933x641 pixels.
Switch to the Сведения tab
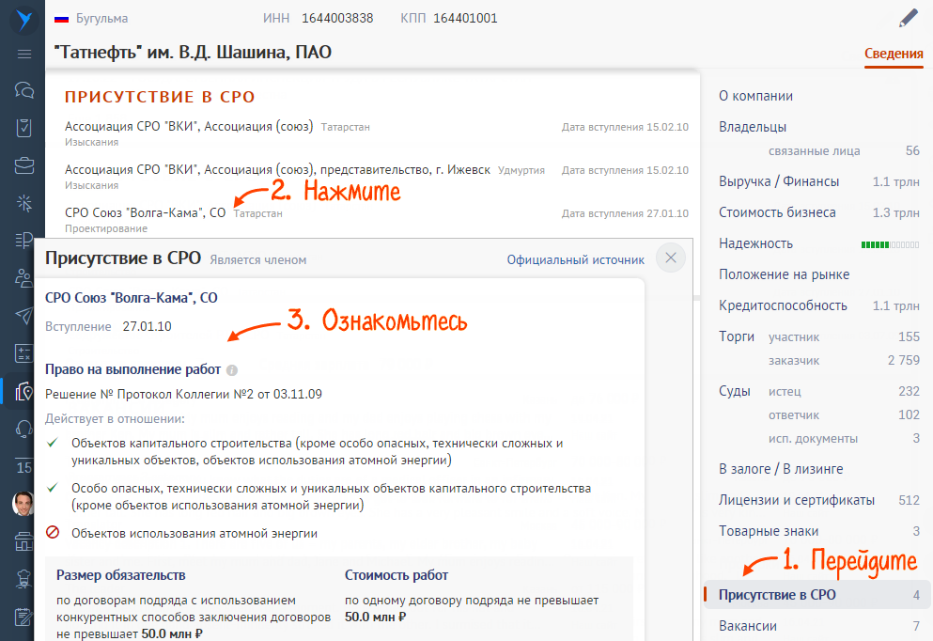click(x=894, y=54)
